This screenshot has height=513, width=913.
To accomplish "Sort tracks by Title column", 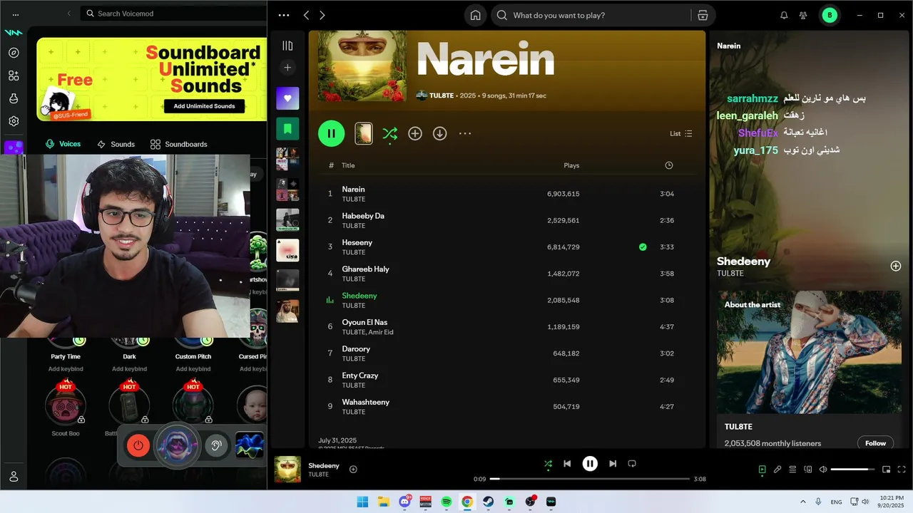I will point(348,165).
